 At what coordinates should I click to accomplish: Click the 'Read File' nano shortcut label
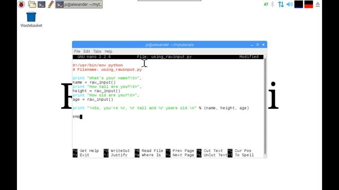point(153,150)
